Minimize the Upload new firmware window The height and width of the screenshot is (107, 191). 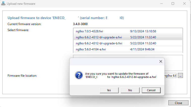click(x=161, y=4)
